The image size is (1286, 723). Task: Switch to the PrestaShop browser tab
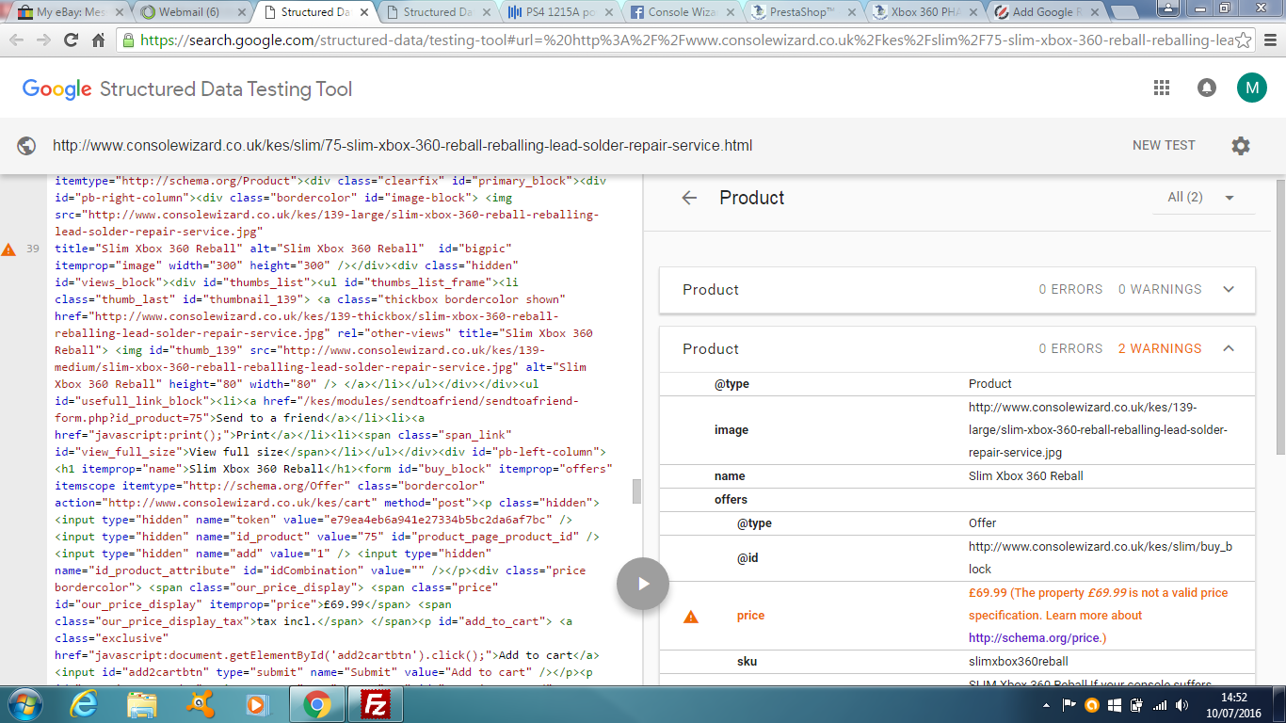pos(802,12)
